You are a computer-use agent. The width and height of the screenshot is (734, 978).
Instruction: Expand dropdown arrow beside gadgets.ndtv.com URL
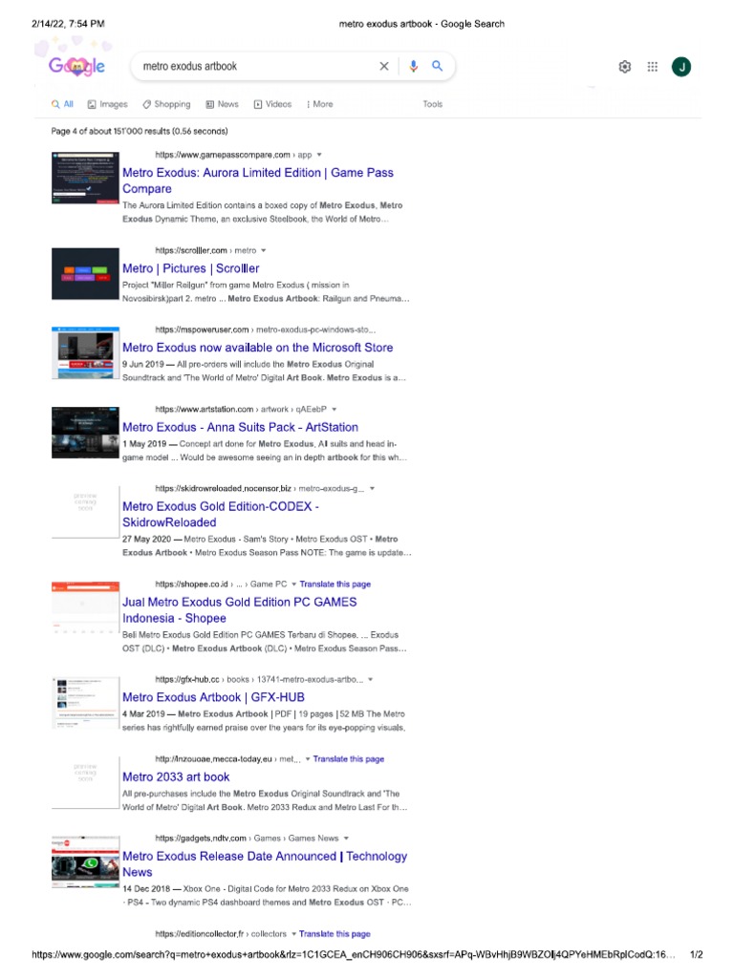pyautogui.click(x=346, y=839)
